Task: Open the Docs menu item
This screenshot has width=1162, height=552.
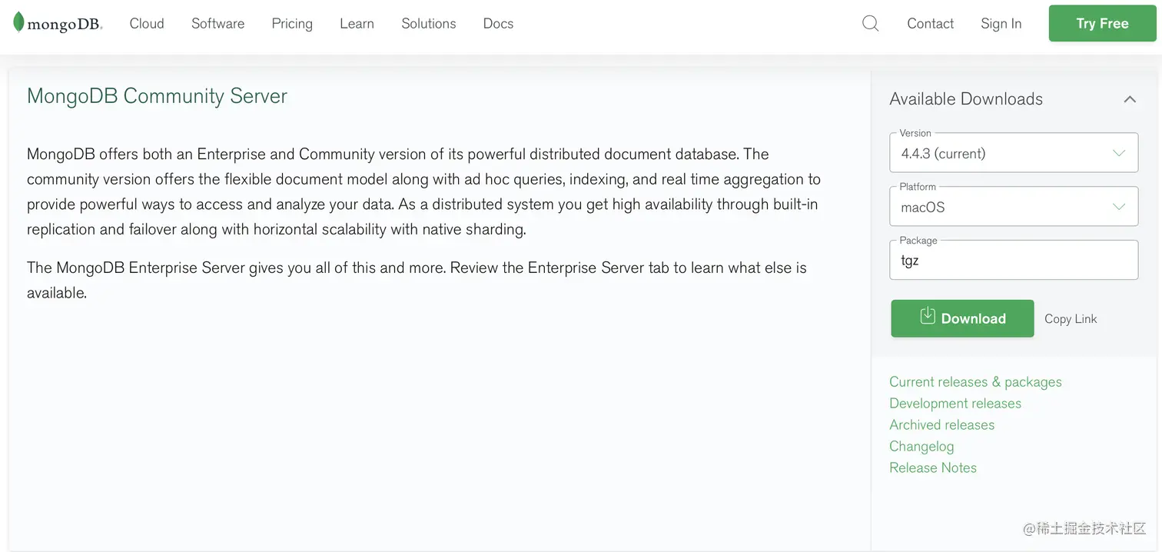Action: coord(498,24)
